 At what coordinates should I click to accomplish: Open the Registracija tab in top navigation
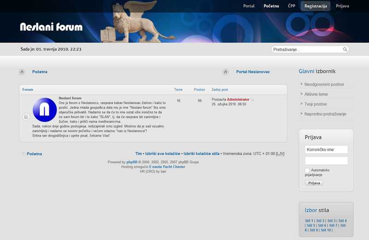point(315,6)
